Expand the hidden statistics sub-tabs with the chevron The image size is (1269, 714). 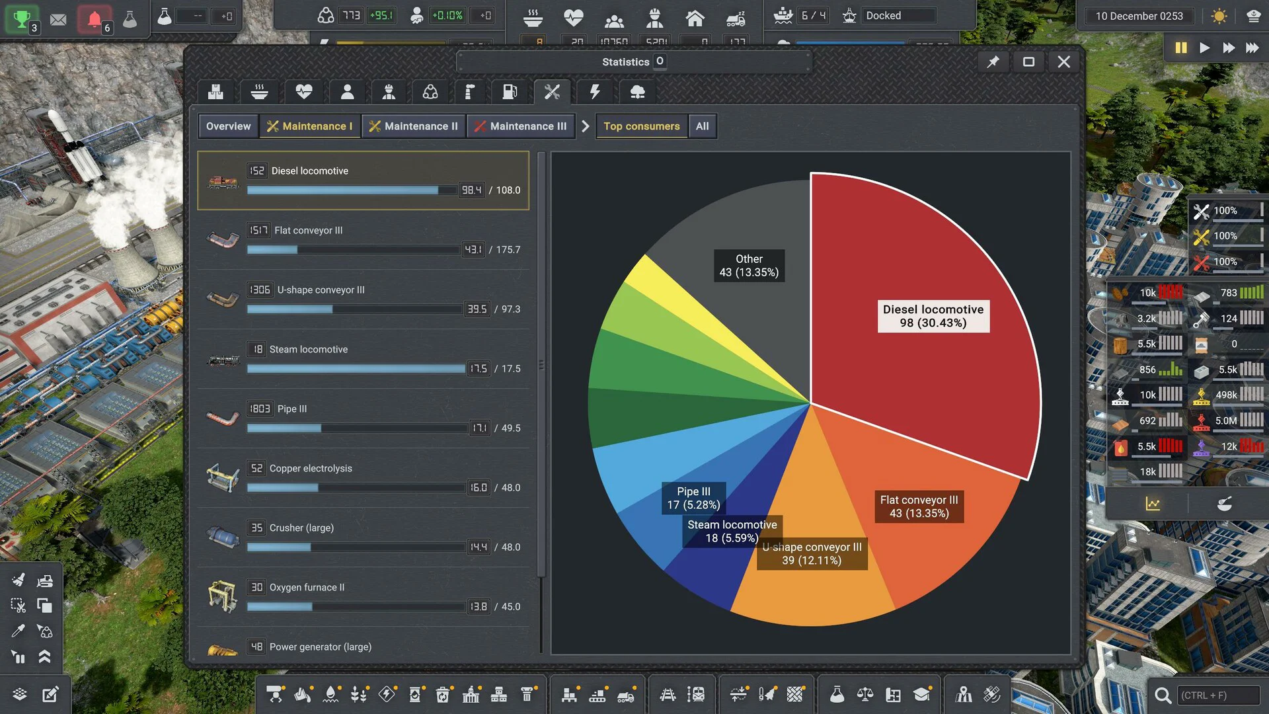(x=586, y=126)
